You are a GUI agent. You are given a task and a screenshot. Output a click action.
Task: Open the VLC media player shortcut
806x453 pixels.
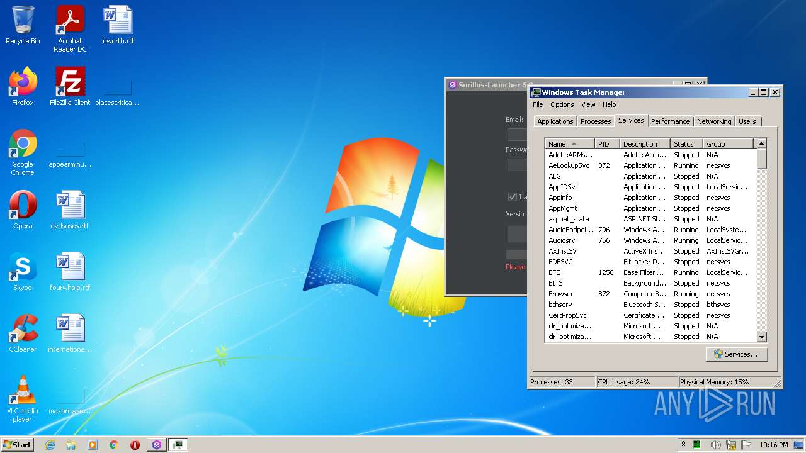tap(23, 398)
